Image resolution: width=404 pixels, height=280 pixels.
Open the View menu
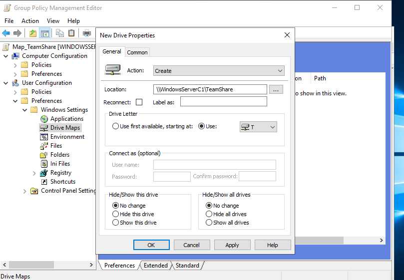[53, 21]
